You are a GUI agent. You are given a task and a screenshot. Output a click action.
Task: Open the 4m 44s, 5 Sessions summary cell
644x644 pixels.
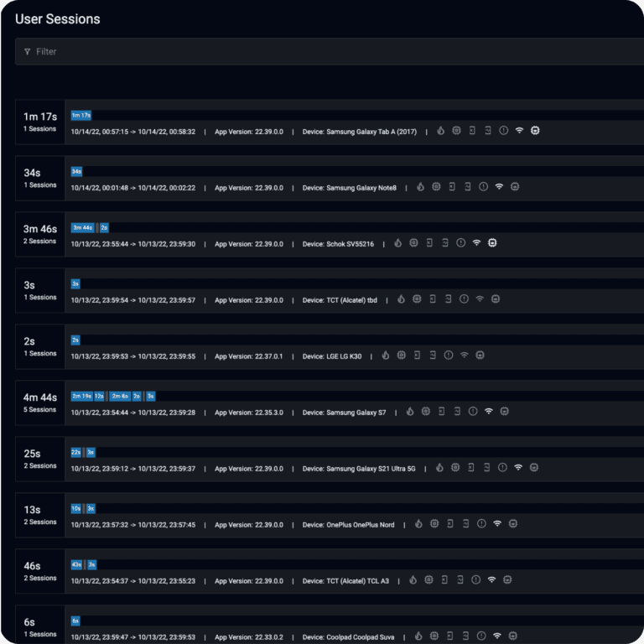click(40, 402)
